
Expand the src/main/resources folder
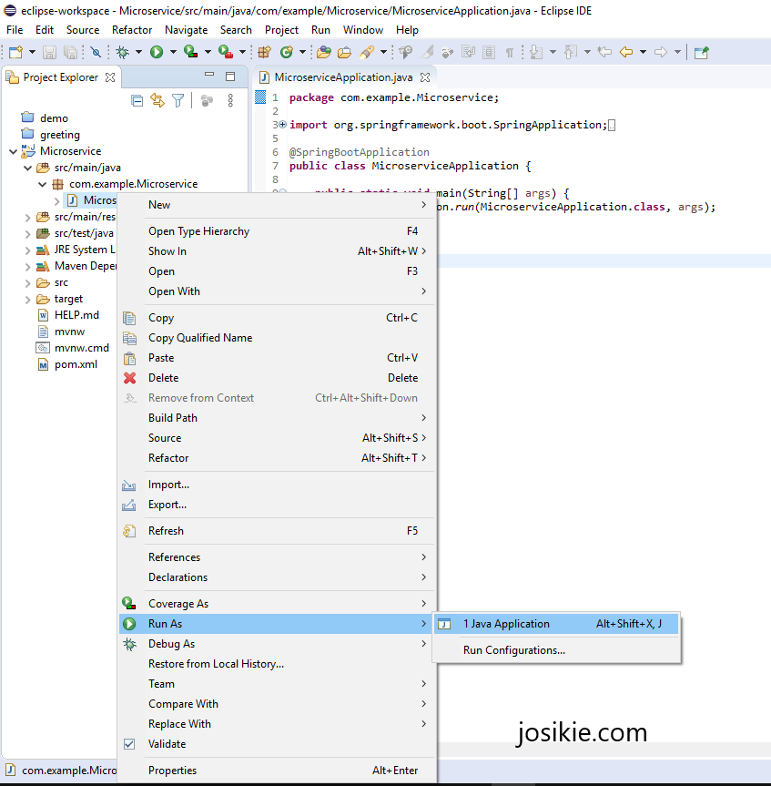tap(26, 217)
